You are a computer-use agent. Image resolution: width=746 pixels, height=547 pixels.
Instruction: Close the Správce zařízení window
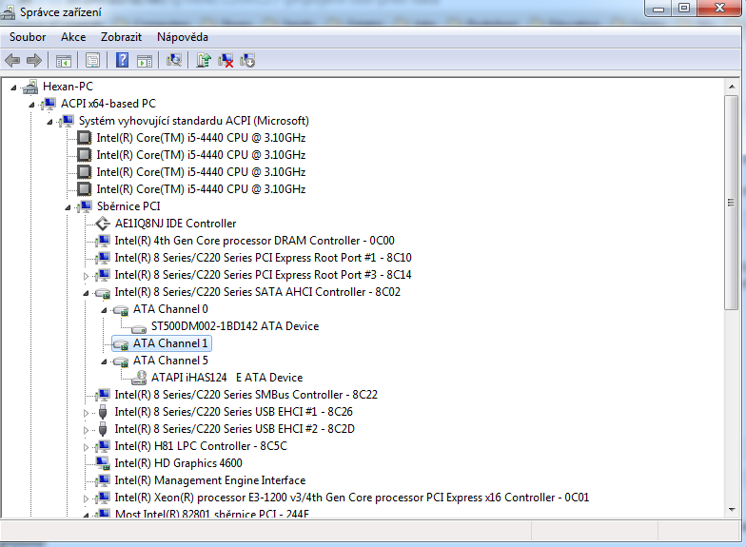(719, 8)
